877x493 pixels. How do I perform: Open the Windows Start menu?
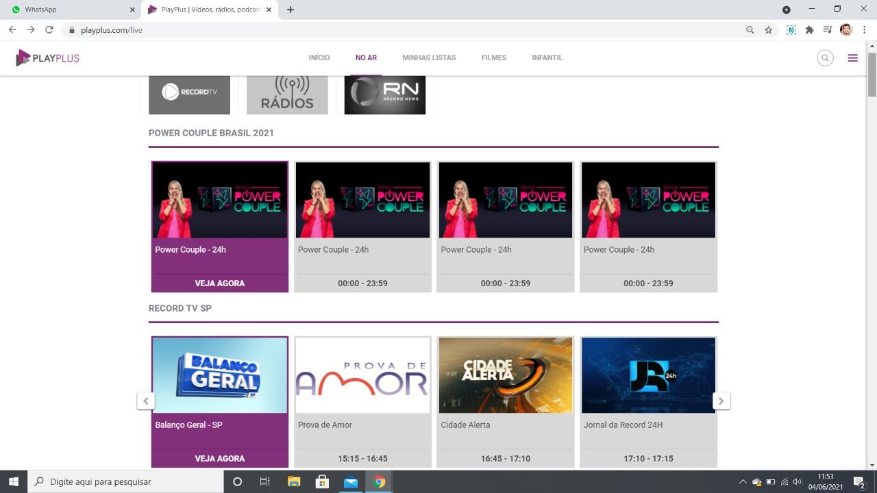pyautogui.click(x=14, y=481)
